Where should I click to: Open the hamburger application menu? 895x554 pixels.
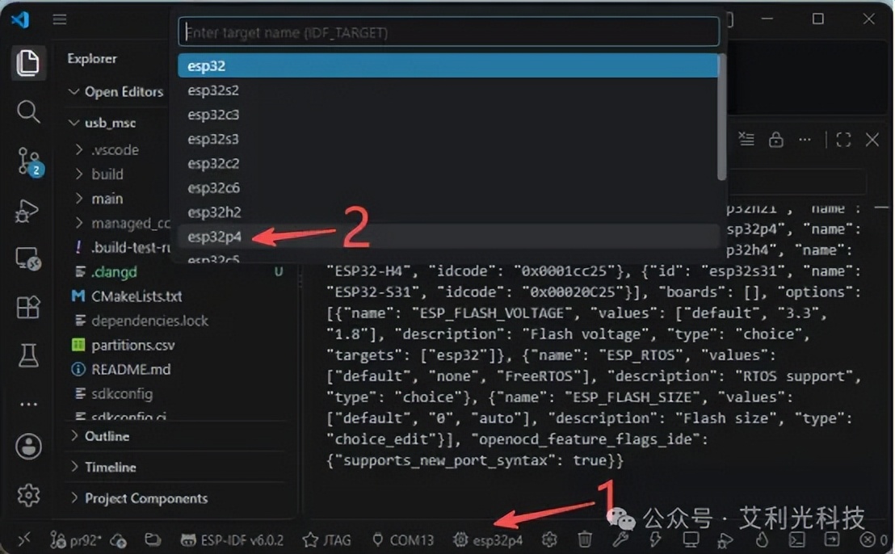tap(60, 20)
